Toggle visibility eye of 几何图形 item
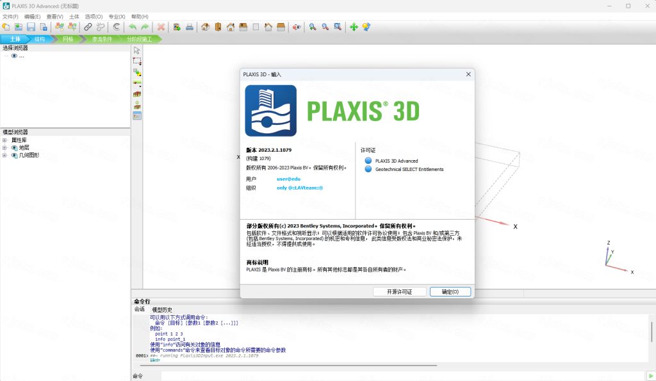The width and height of the screenshot is (656, 381). point(14,156)
